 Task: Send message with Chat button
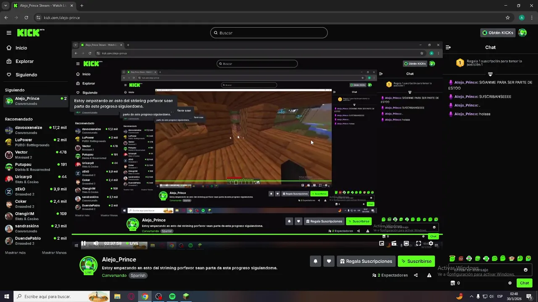[x=524, y=283]
